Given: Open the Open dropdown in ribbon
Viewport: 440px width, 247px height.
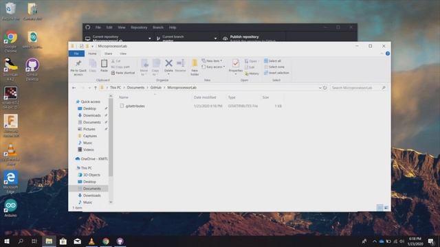Looking at the screenshot, I should coord(252,61).
